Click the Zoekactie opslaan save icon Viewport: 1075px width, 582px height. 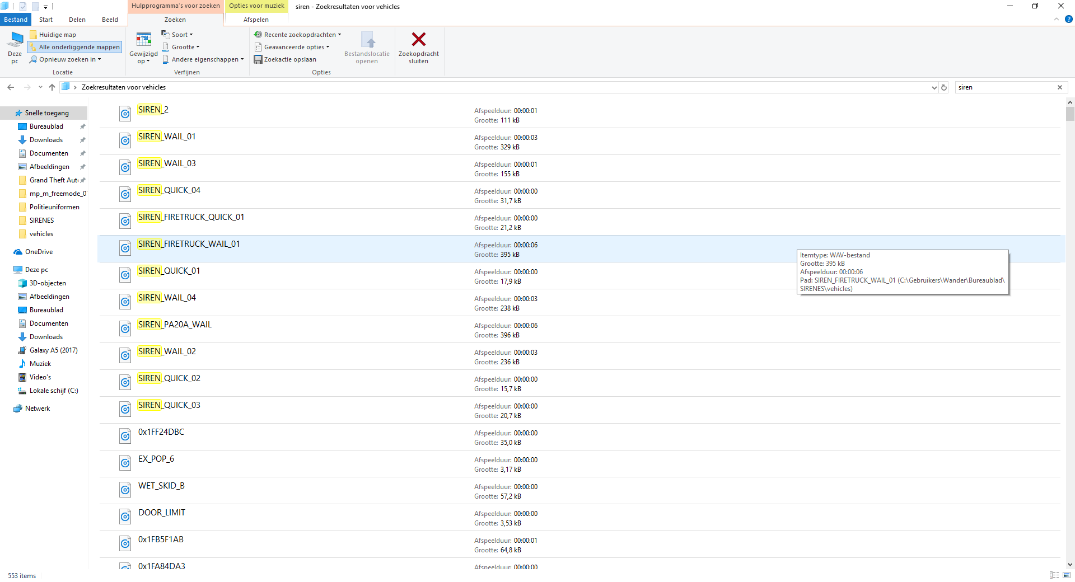[x=258, y=59]
